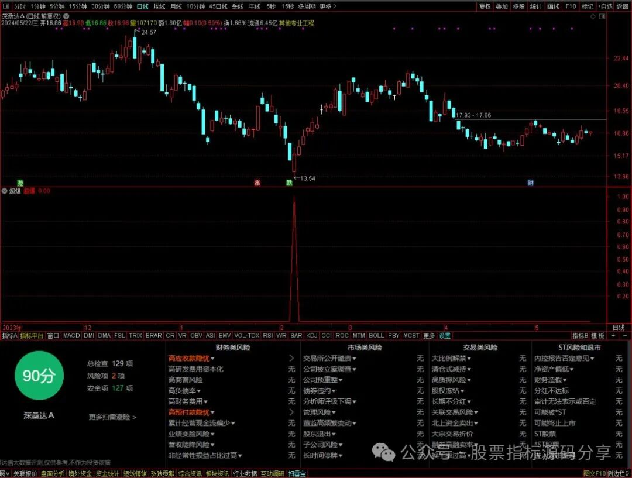Viewport: 632px width, 478px height.
Task: Expand 高预付款隐忧 dropdown
Action: point(191,412)
